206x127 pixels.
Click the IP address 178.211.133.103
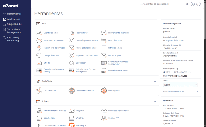170,48
